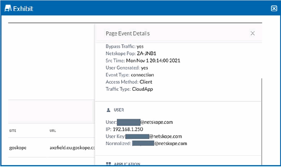
Task: Click Access Method value Client
Action: click(146, 82)
